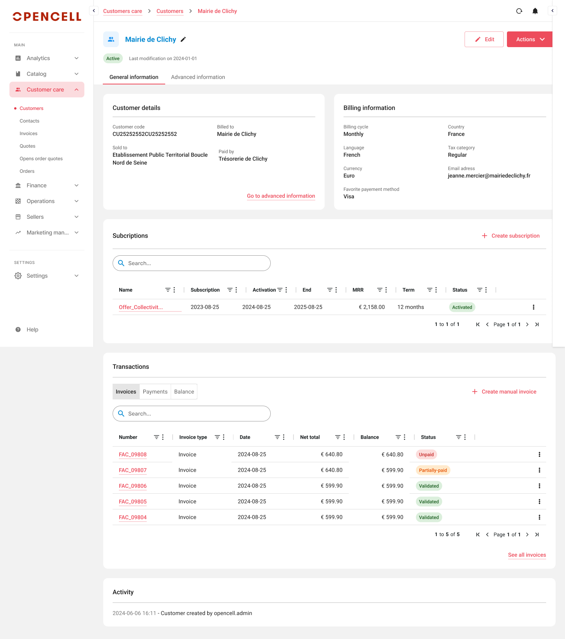Switch to Balance tab
Screen dimensions: 565x639
coord(184,392)
